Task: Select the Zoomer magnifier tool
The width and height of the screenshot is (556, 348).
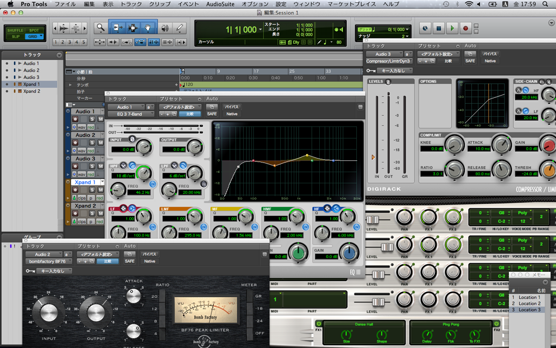Action: pos(101,28)
